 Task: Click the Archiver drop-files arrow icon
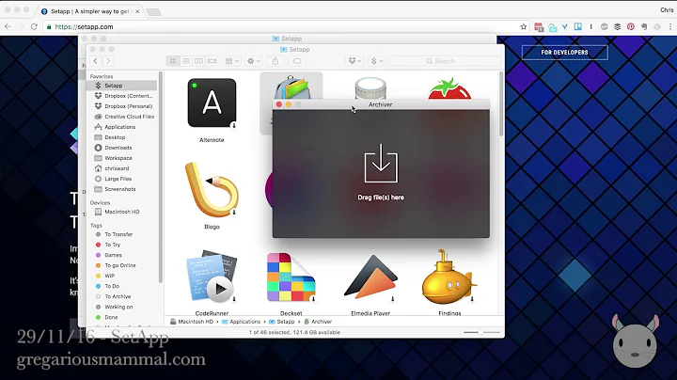381,164
